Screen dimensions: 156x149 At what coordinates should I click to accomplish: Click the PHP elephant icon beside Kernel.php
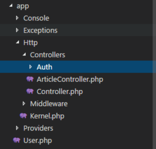23,116
